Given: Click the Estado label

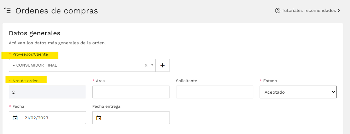Looking at the screenshot, I should tap(270, 81).
